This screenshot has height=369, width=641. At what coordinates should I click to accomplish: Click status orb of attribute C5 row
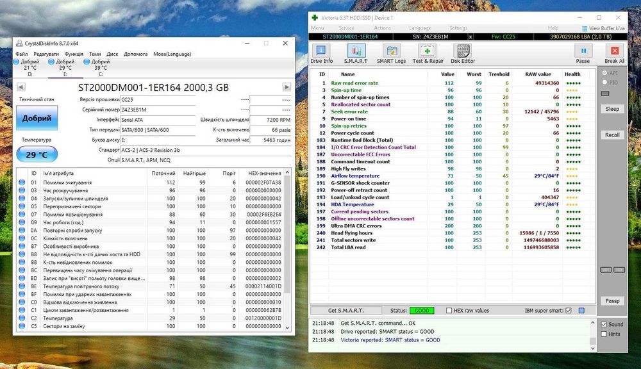[22, 326]
